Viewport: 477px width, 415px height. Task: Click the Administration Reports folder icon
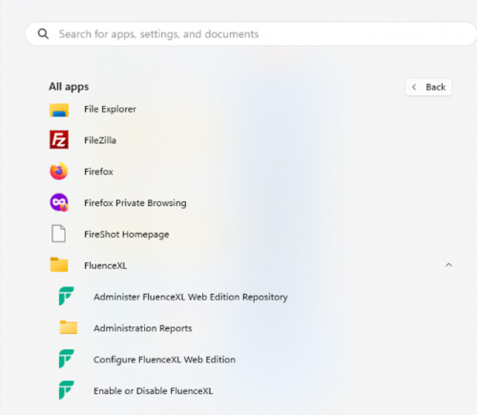[69, 327]
